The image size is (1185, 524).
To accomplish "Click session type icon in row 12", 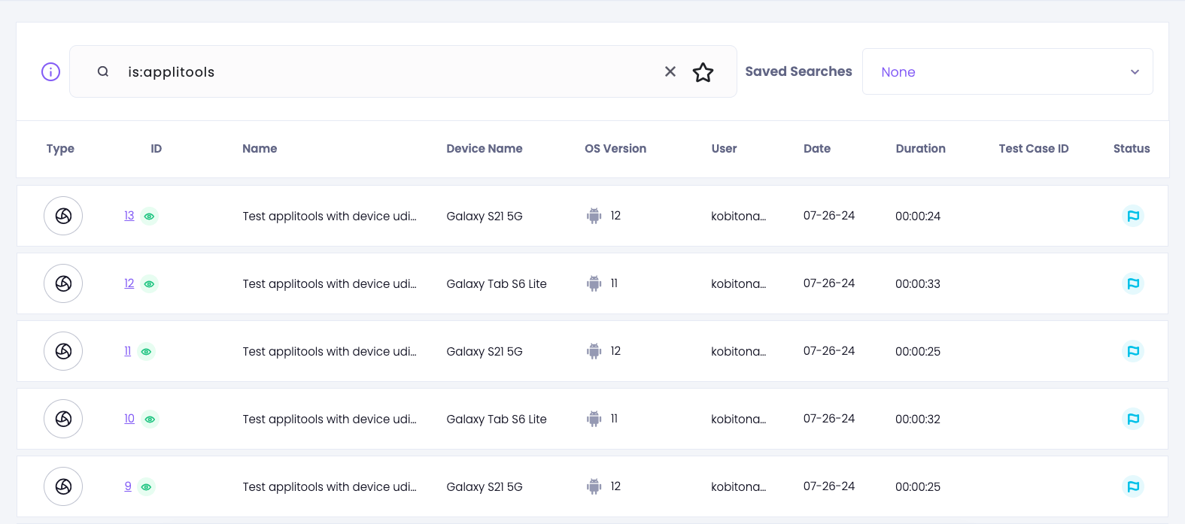I will (x=63, y=283).
